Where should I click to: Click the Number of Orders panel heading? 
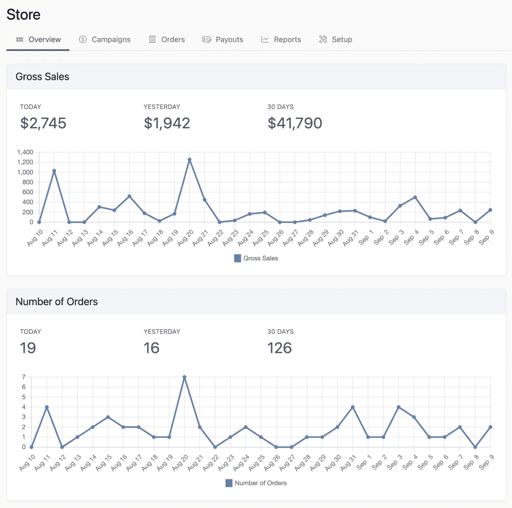point(57,302)
